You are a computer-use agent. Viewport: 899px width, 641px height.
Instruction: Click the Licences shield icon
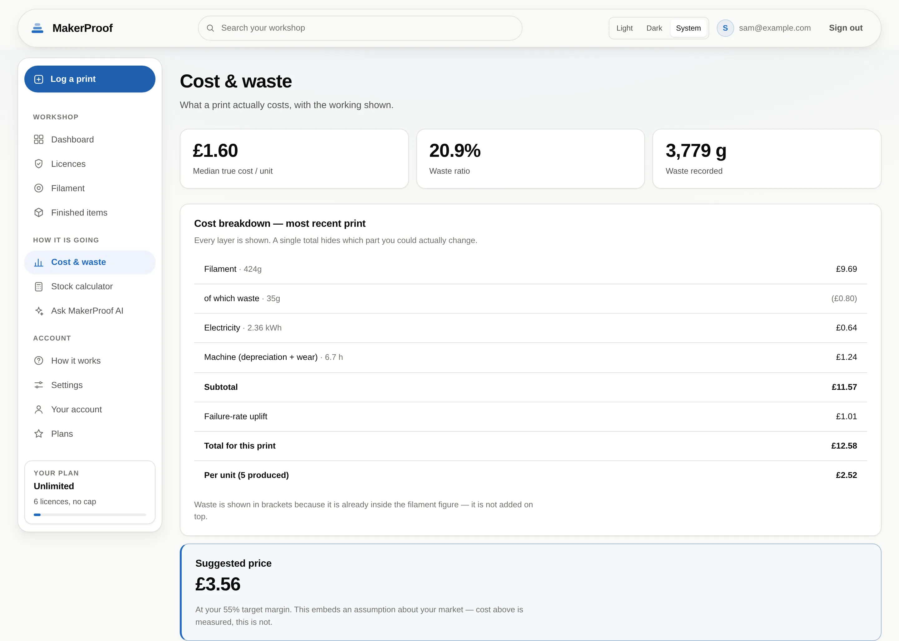coord(39,164)
